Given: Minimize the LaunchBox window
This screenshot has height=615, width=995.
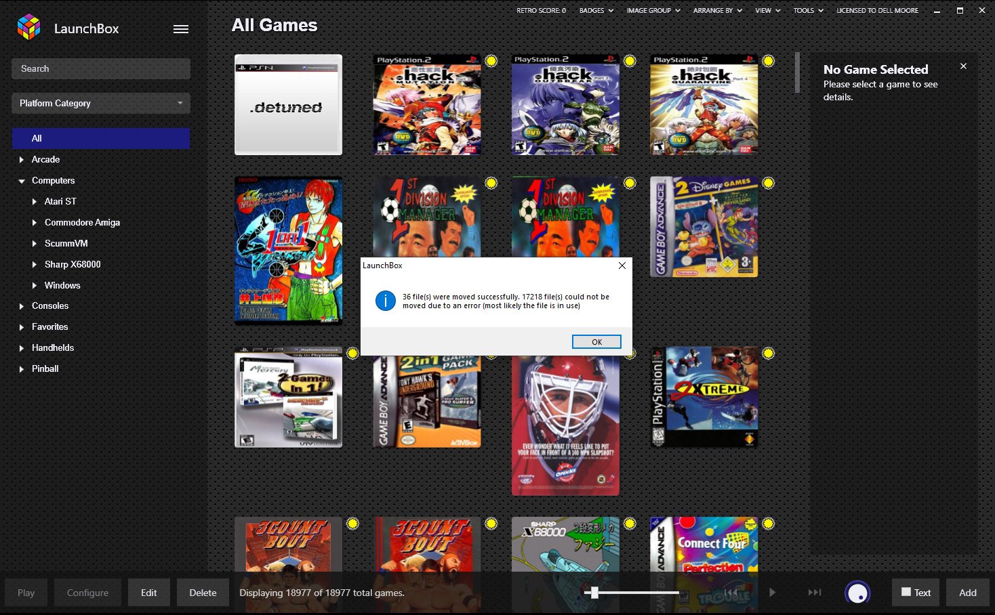Looking at the screenshot, I should click(x=937, y=11).
